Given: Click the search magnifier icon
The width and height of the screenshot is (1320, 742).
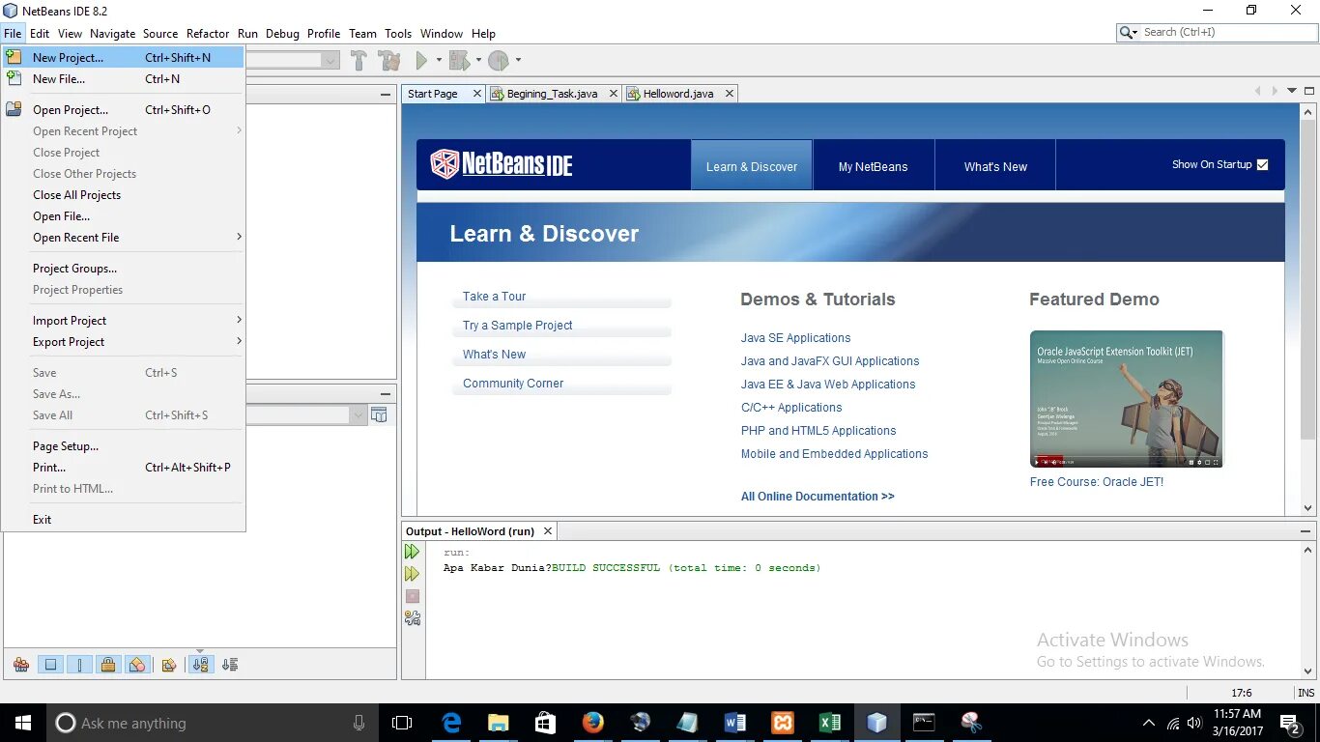Looking at the screenshot, I should click(x=1126, y=32).
